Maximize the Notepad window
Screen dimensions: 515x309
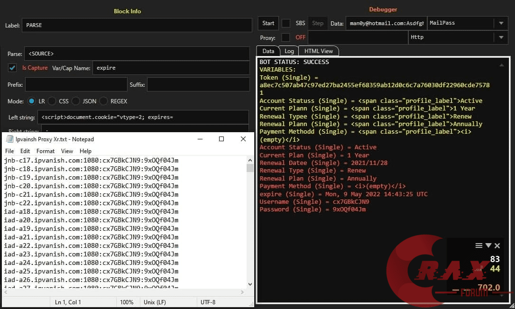click(x=221, y=139)
